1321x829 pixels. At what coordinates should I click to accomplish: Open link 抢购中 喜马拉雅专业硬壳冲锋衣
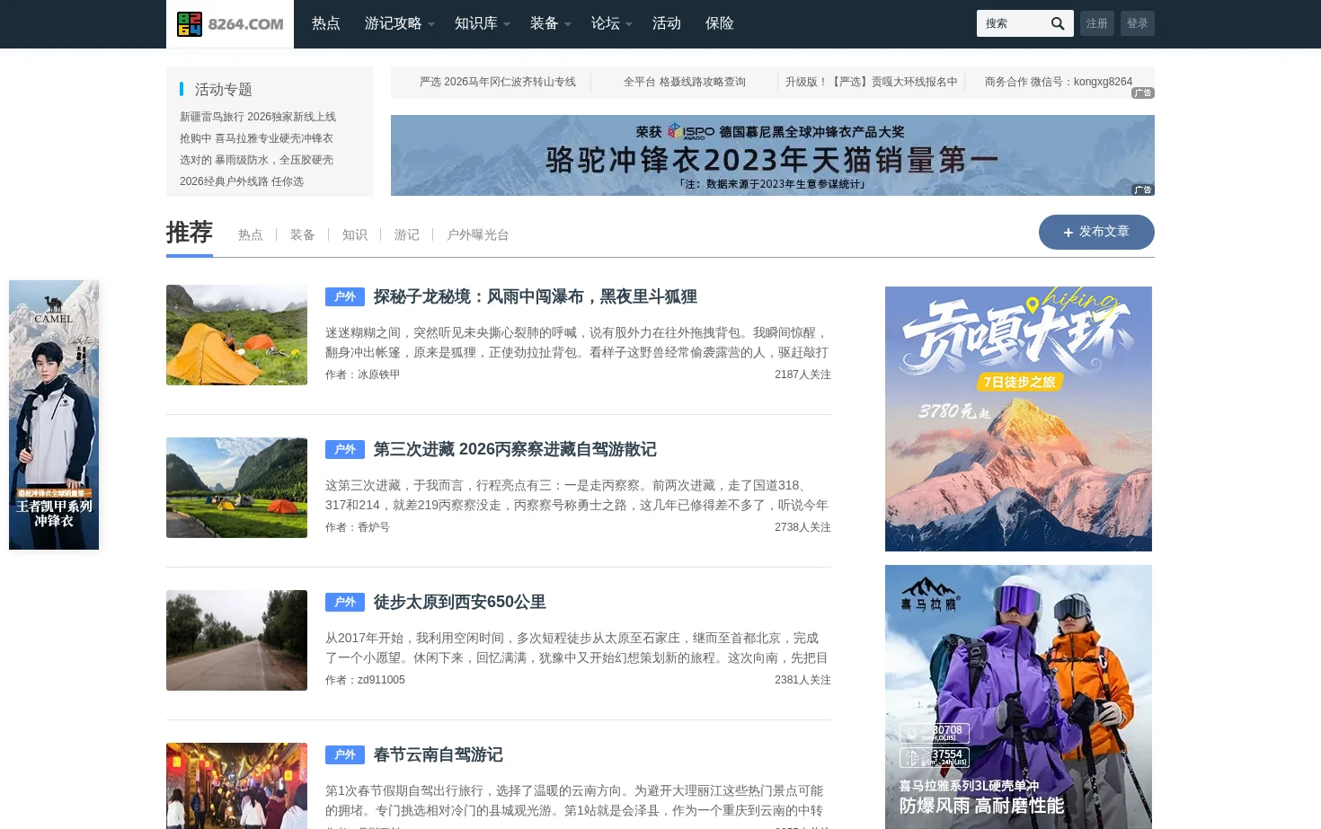[256, 138]
